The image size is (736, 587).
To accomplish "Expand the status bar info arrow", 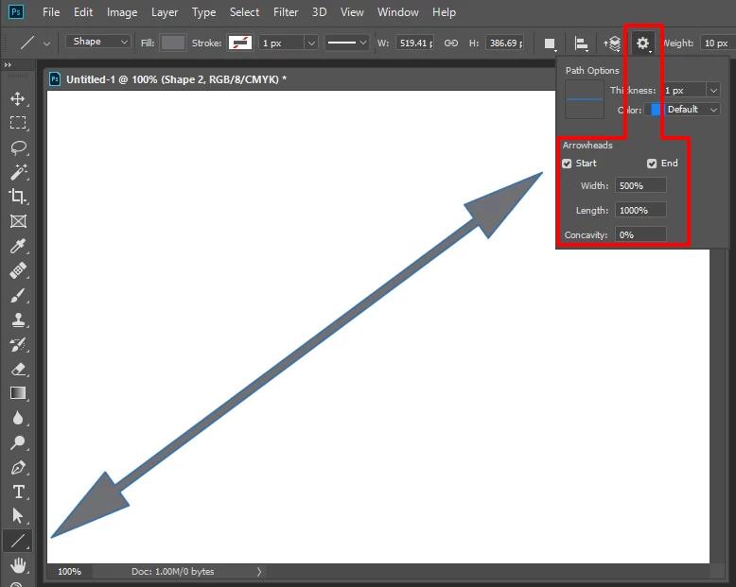I will 258,572.
